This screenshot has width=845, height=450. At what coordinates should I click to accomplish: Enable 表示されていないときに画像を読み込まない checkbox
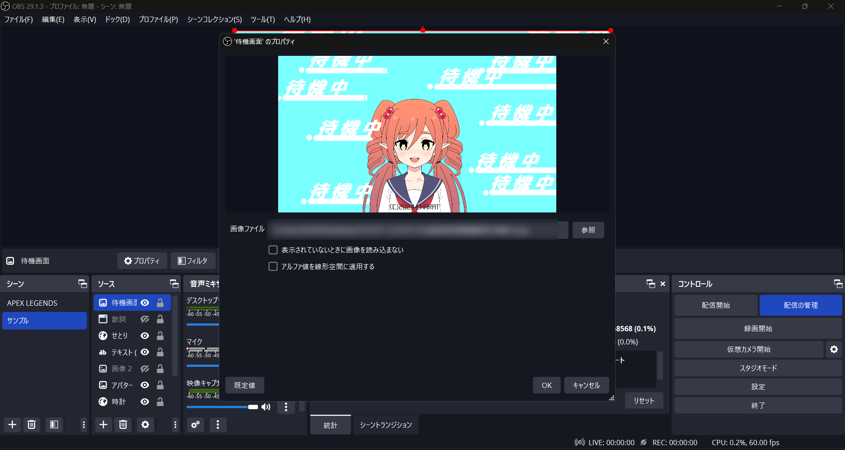(273, 250)
